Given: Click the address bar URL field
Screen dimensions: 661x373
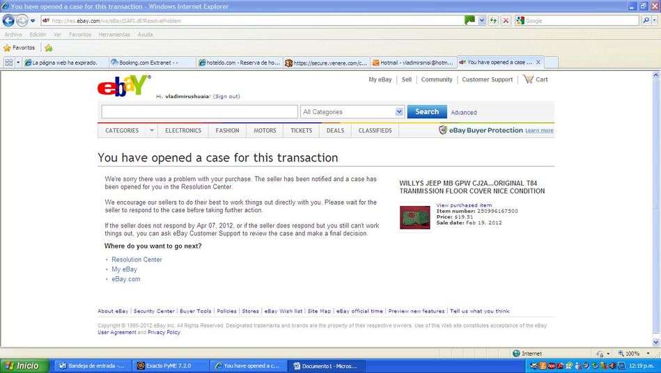Looking at the screenshot, I should point(253,21).
